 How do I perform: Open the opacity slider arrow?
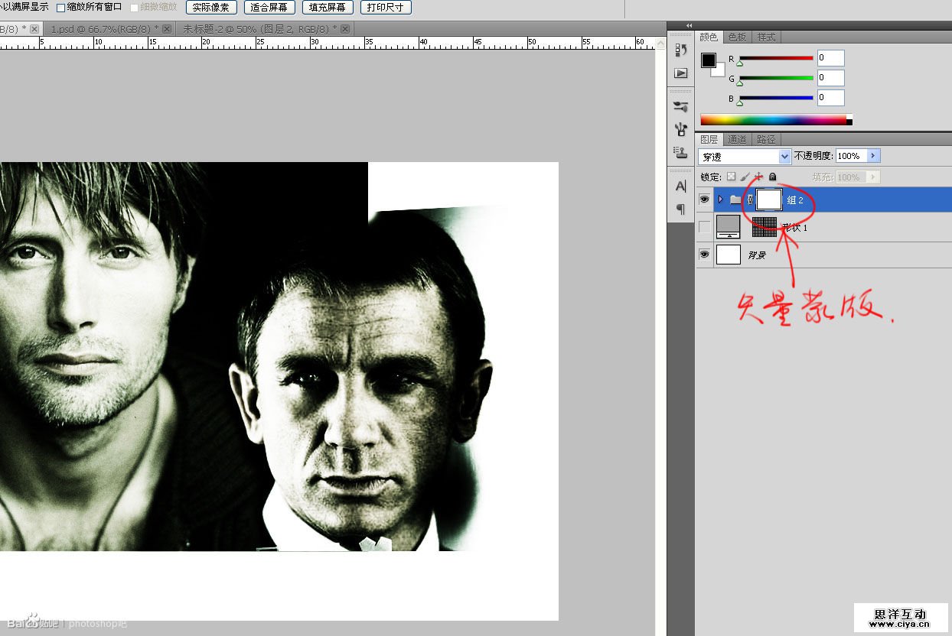point(874,156)
